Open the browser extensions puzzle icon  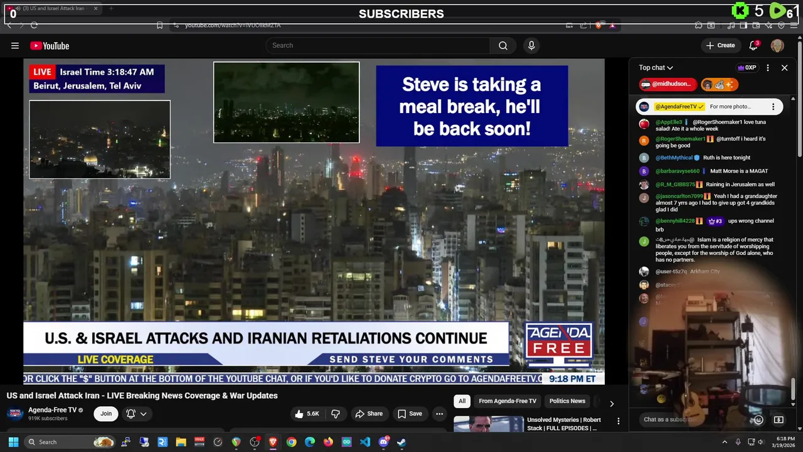(698, 25)
